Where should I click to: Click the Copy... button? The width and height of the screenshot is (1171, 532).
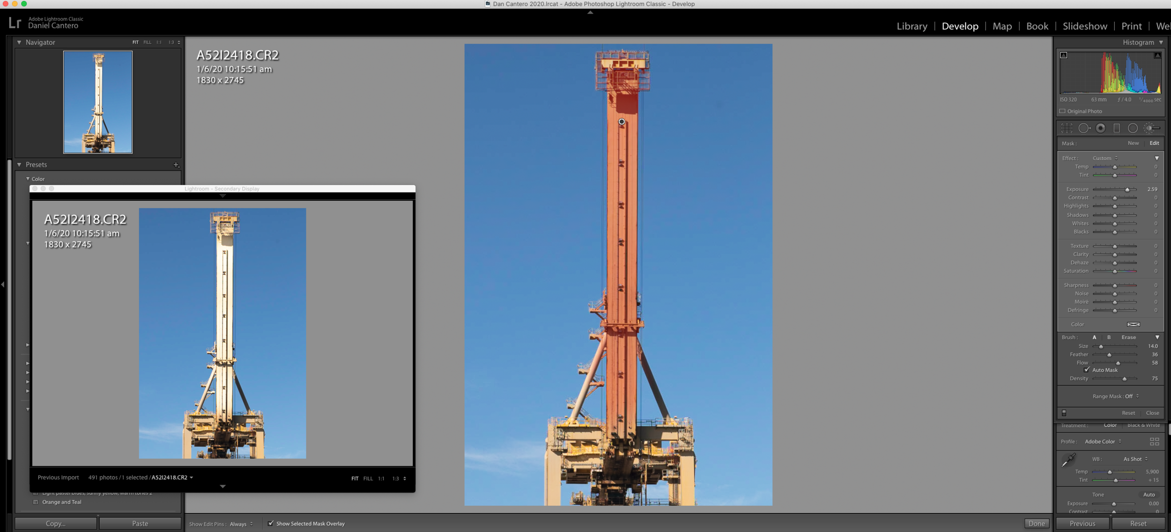point(55,523)
